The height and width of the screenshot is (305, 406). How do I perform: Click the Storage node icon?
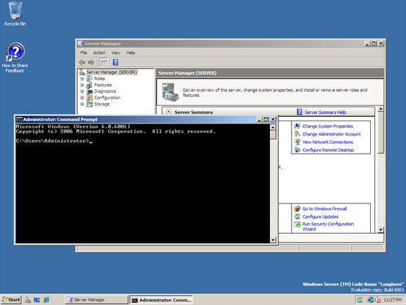pos(89,104)
